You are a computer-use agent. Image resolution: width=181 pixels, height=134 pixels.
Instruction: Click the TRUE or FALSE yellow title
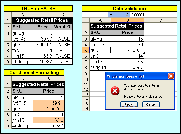tap(38, 9)
